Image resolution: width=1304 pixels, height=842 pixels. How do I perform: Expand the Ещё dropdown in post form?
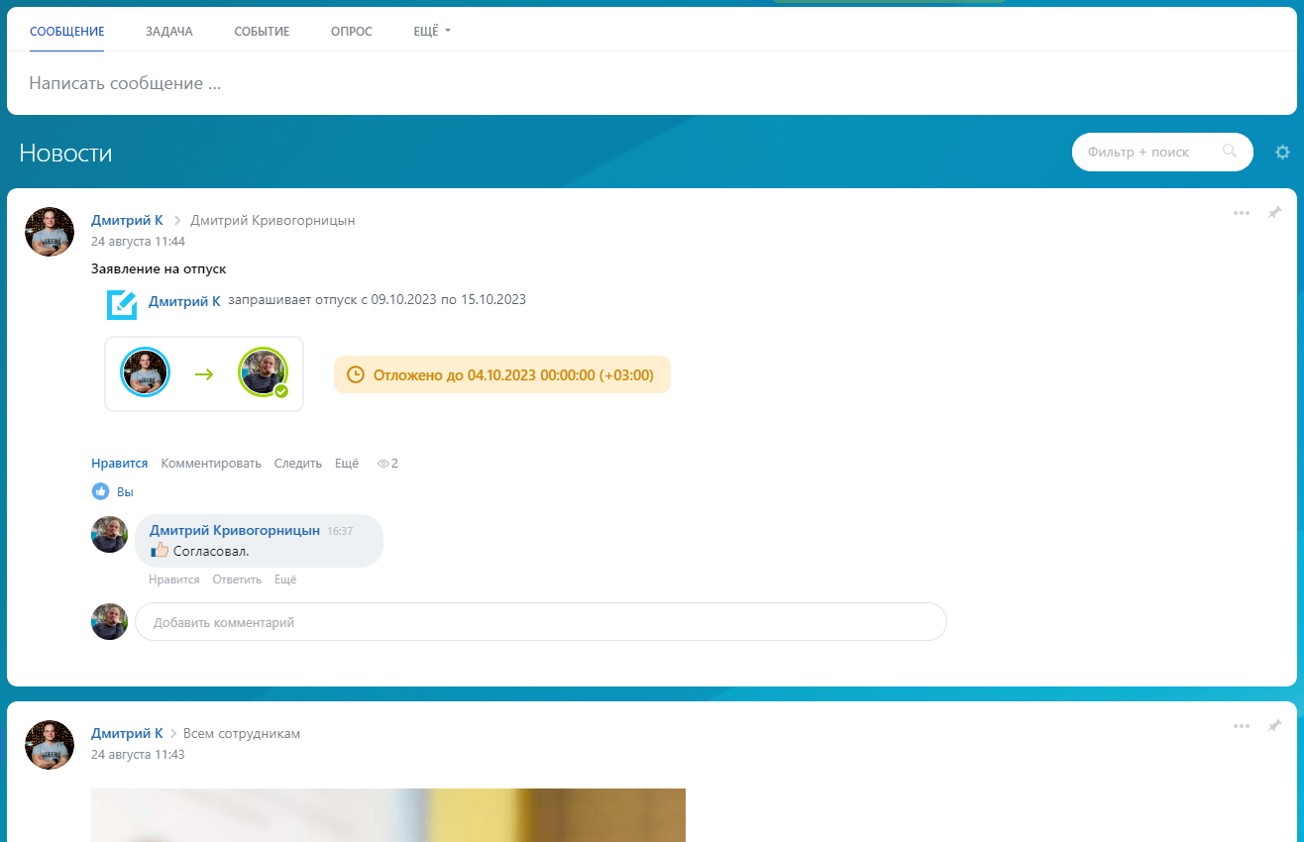tap(432, 32)
